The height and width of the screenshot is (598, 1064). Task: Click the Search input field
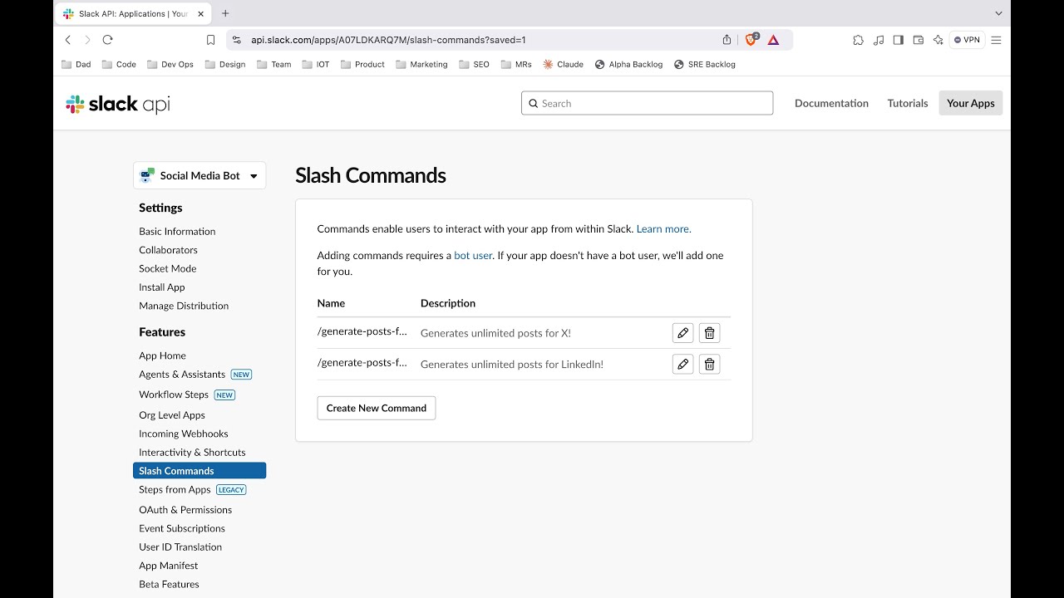tap(647, 103)
